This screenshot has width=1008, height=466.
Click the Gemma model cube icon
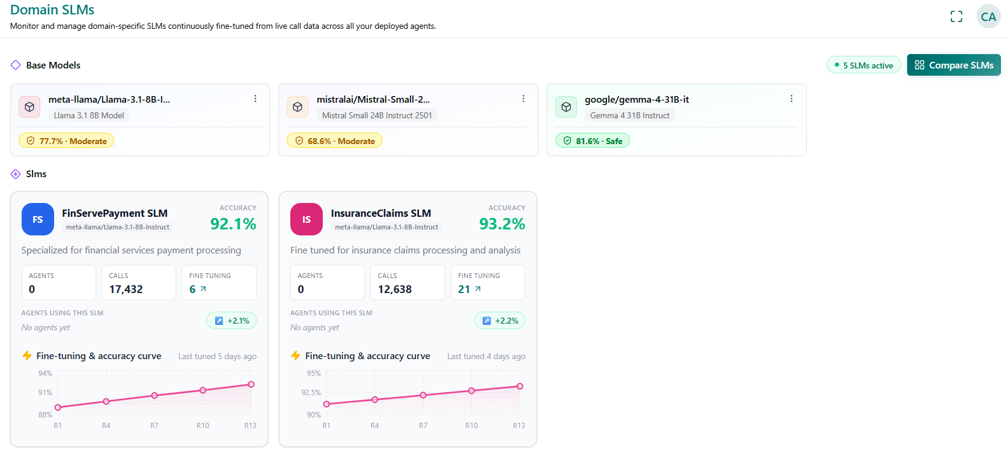pyautogui.click(x=566, y=107)
